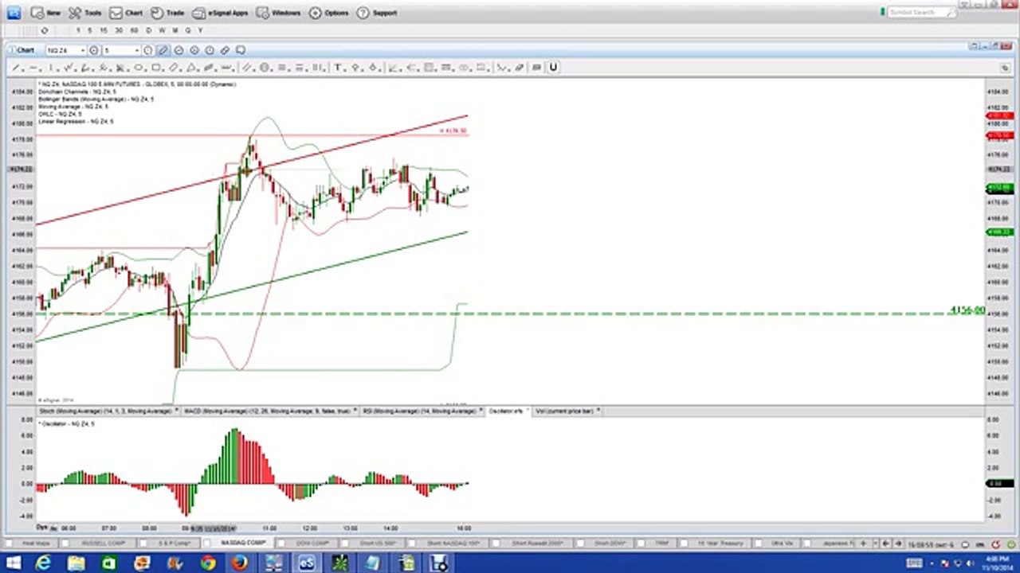Expand the chart interval dropdown arrow
1020x573 pixels.
pos(137,50)
